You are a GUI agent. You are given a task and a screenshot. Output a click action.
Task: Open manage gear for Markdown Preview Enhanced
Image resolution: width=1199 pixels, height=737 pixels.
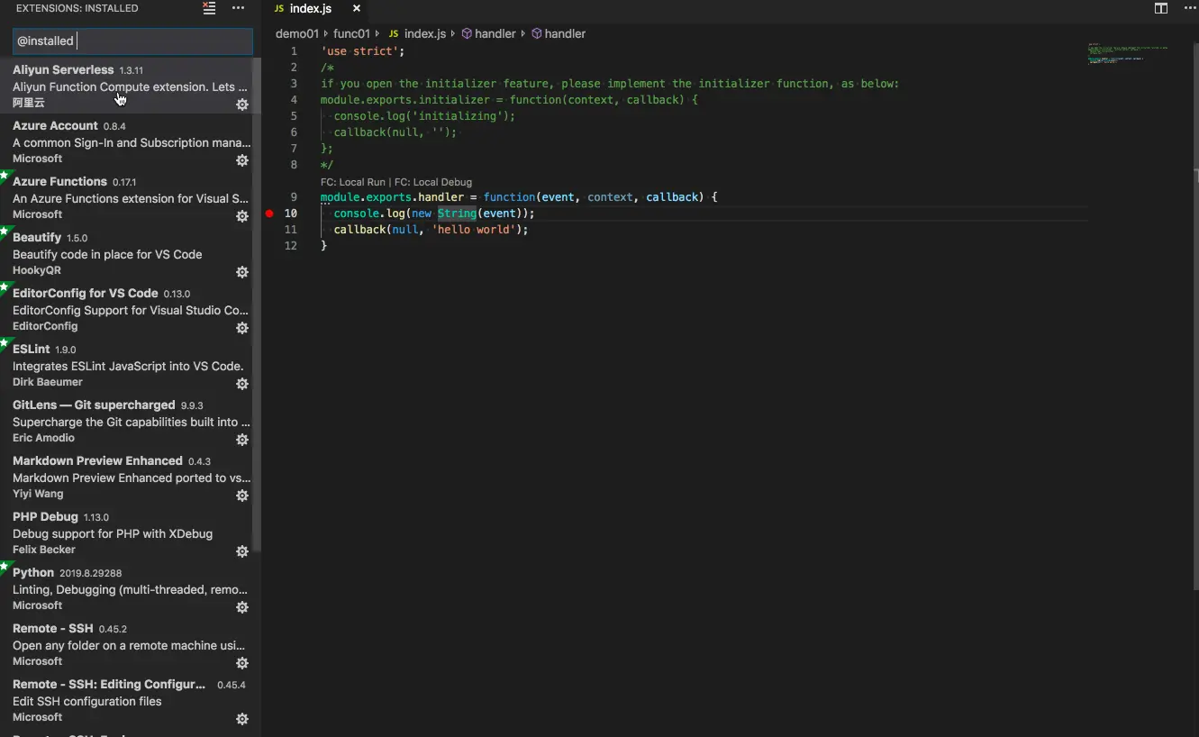tap(242, 496)
